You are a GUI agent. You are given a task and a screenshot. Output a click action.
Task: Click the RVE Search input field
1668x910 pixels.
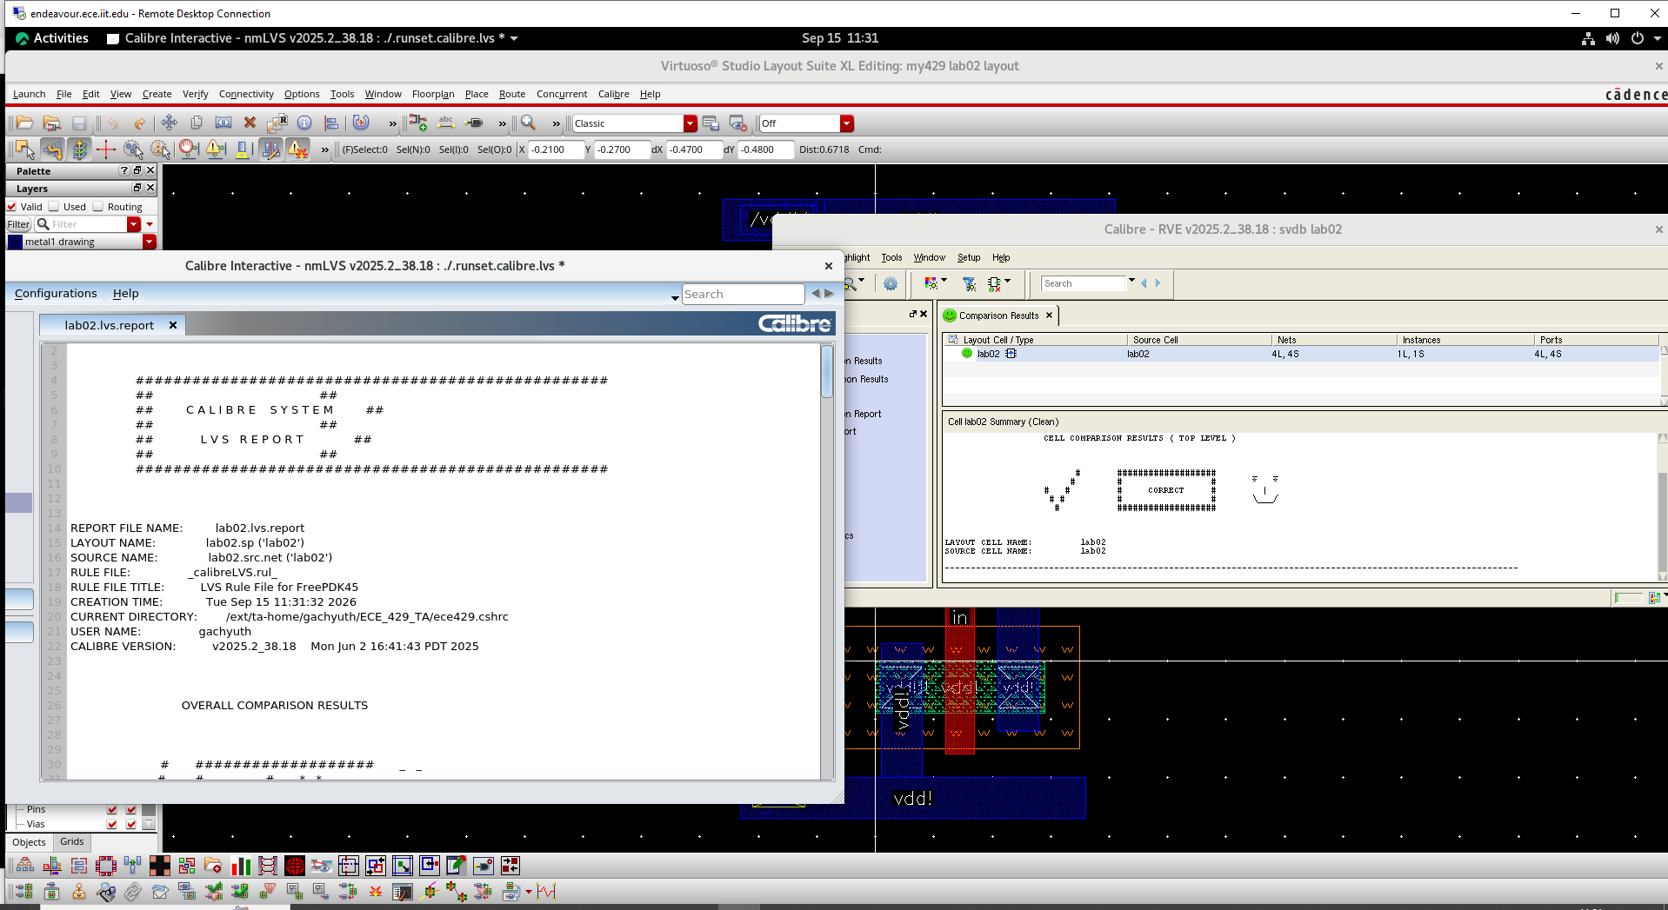(1084, 283)
